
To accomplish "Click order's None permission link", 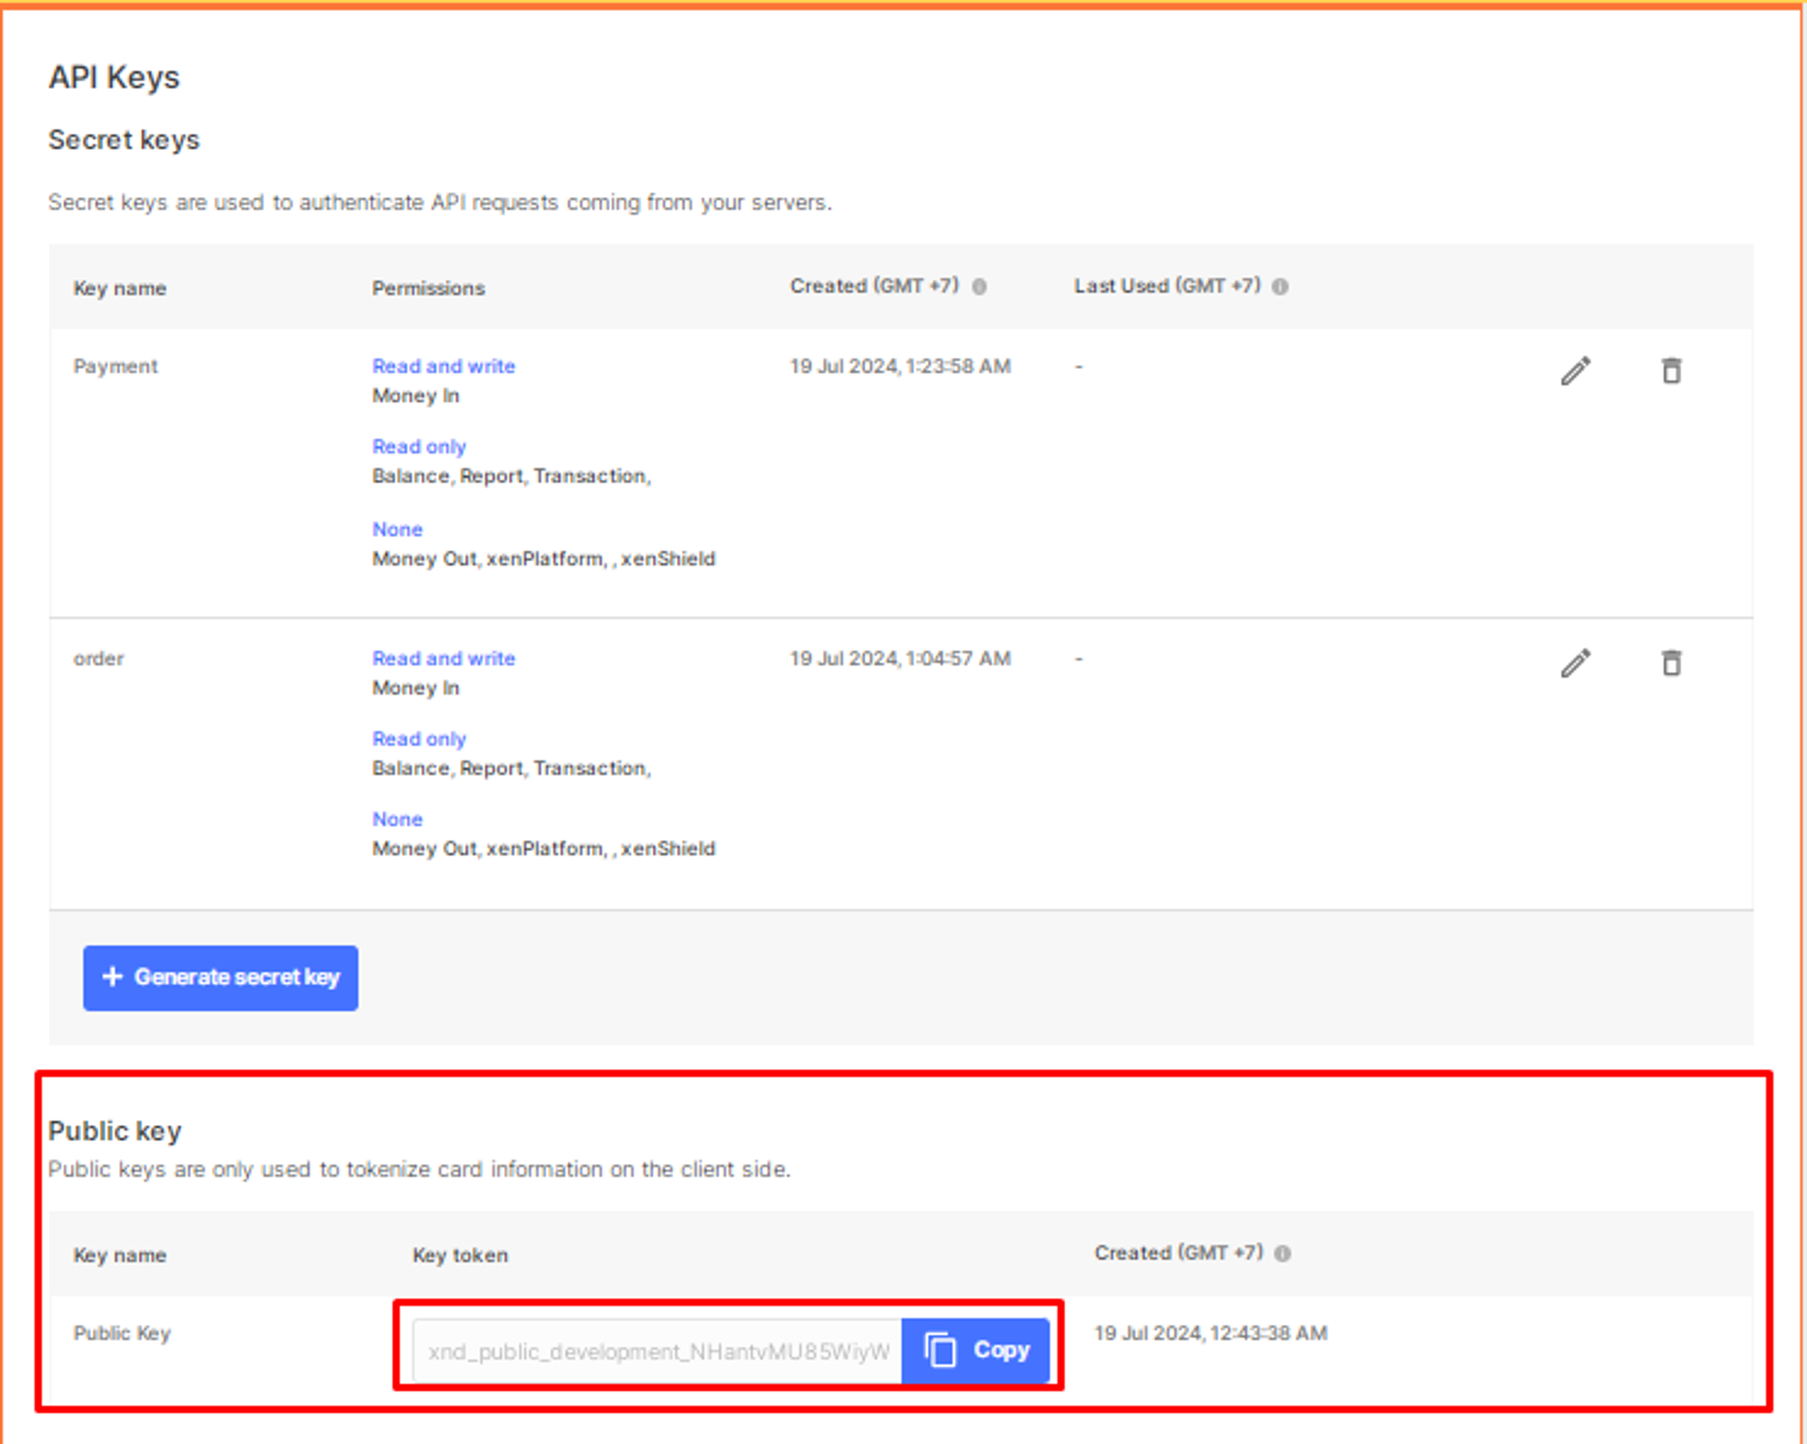I will point(397,820).
